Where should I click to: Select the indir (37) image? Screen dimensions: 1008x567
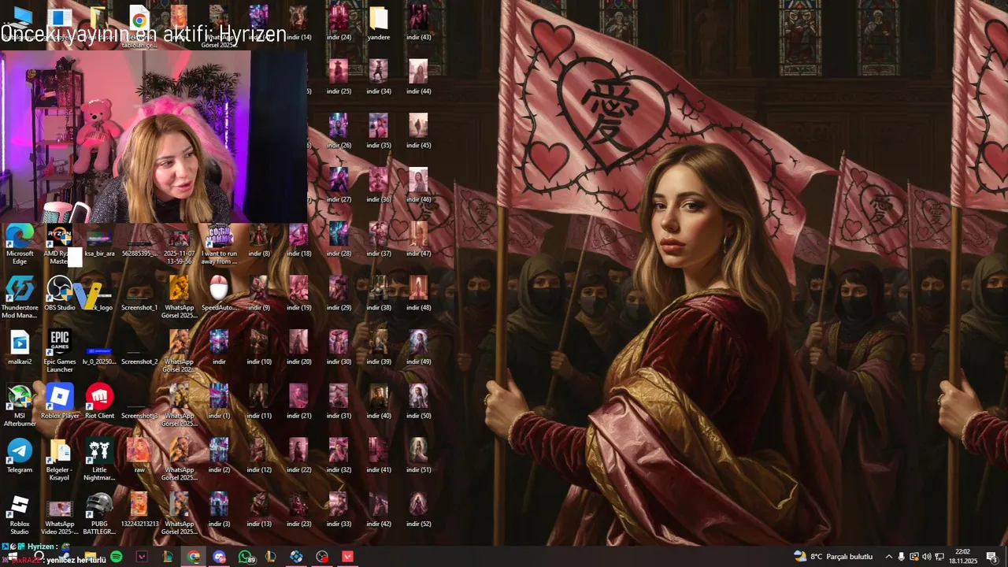(379, 239)
